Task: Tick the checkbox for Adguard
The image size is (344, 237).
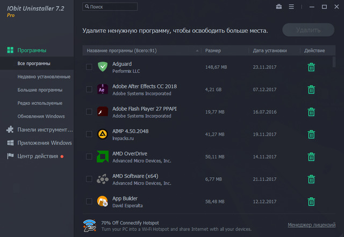Action: pyautogui.click(x=89, y=67)
